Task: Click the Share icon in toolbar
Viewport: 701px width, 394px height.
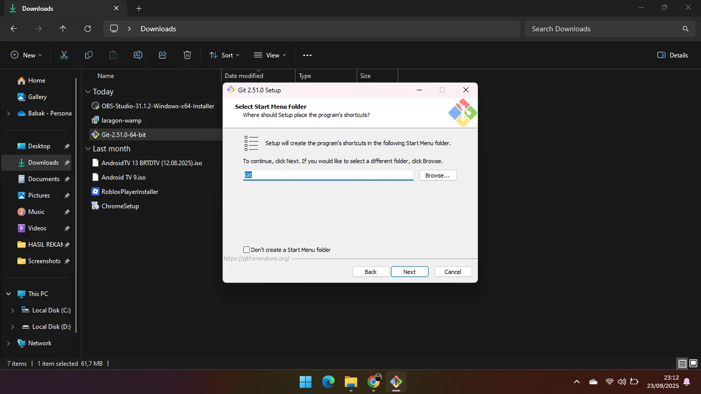Action: point(163,55)
